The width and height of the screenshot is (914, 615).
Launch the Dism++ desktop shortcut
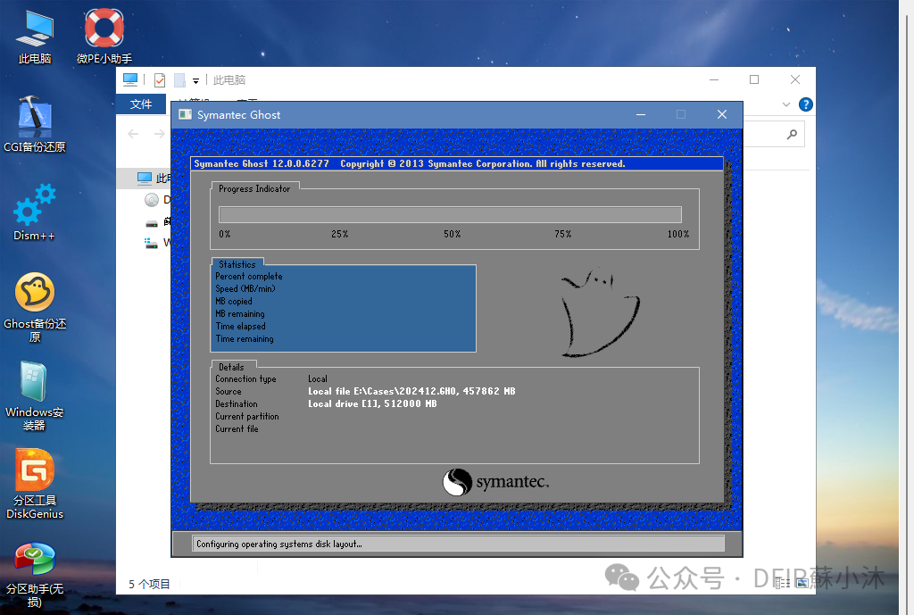point(35,212)
